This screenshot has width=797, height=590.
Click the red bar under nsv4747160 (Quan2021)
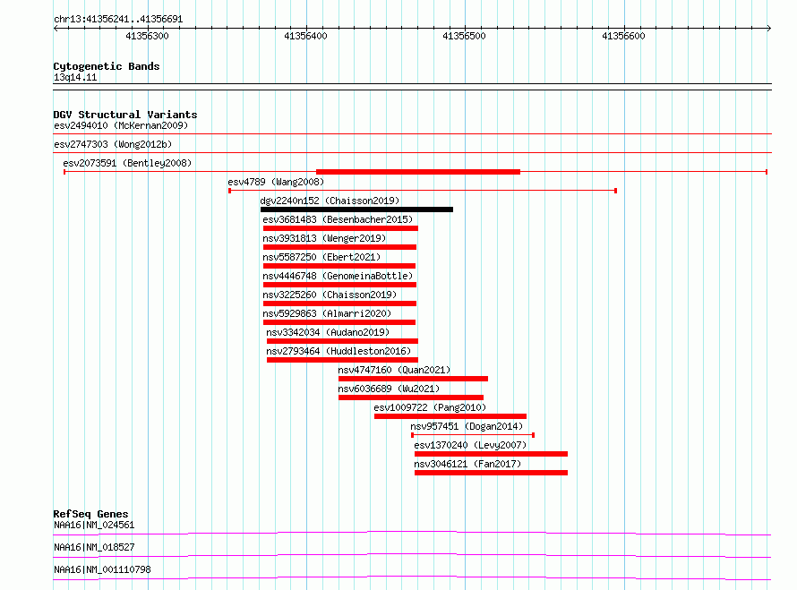pos(413,379)
